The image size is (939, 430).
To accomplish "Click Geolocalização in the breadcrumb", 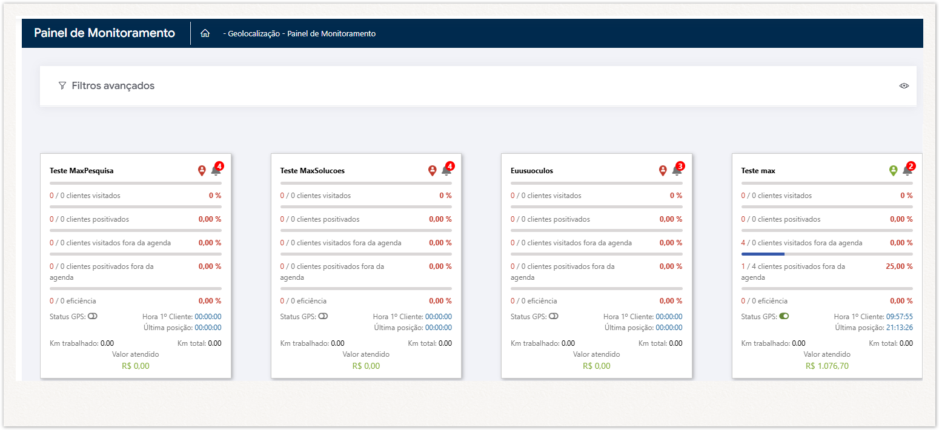I will coord(253,34).
